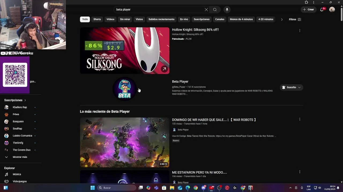Open the browser three-dot menu
The width and height of the screenshot is (343, 192).
314,2
